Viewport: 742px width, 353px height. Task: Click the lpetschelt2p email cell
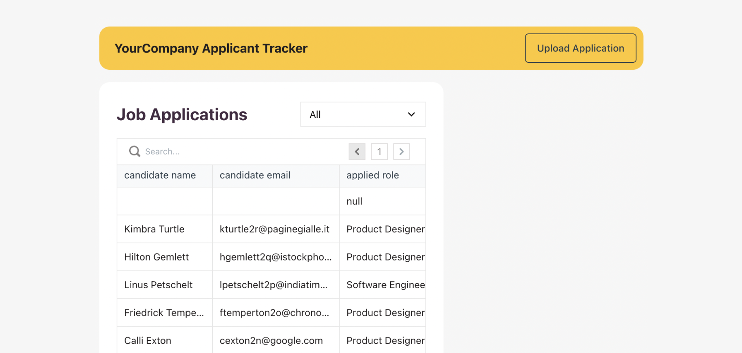click(x=276, y=285)
